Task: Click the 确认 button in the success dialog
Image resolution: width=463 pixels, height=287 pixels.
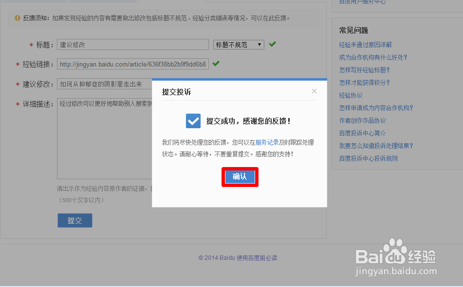Action: pyautogui.click(x=240, y=177)
